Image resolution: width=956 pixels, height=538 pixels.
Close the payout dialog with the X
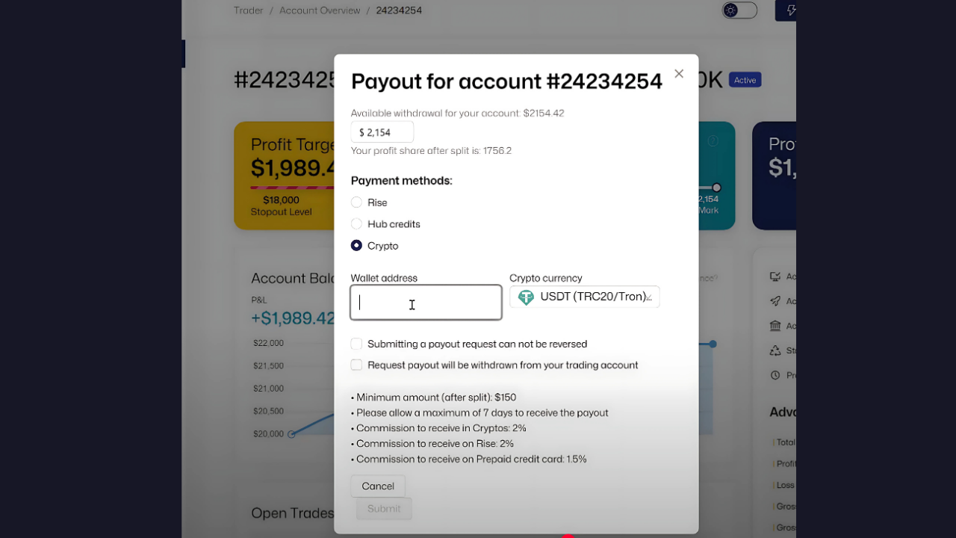click(679, 73)
